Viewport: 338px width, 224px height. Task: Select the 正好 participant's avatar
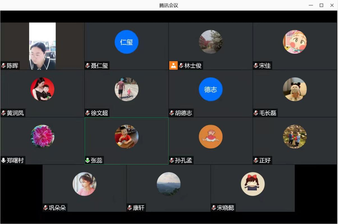click(295, 136)
